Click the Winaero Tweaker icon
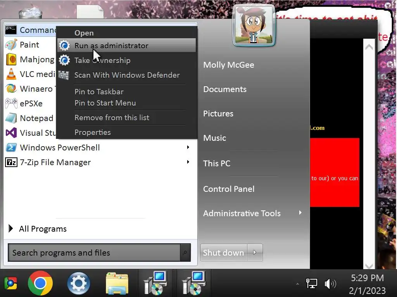This screenshot has height=297, width=397. 11,89
